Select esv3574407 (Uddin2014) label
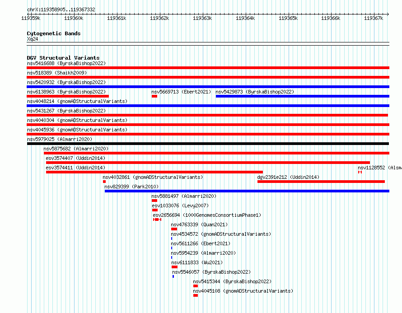 (x=75, y=158)
